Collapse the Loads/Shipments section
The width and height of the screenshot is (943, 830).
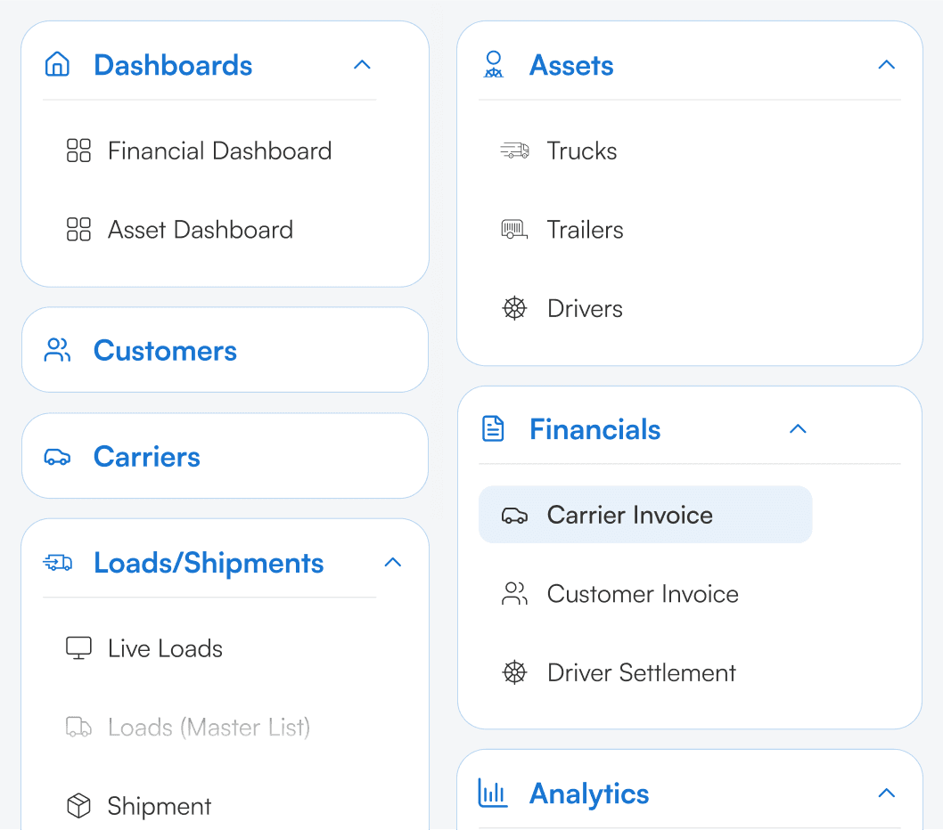pos(393,562)
